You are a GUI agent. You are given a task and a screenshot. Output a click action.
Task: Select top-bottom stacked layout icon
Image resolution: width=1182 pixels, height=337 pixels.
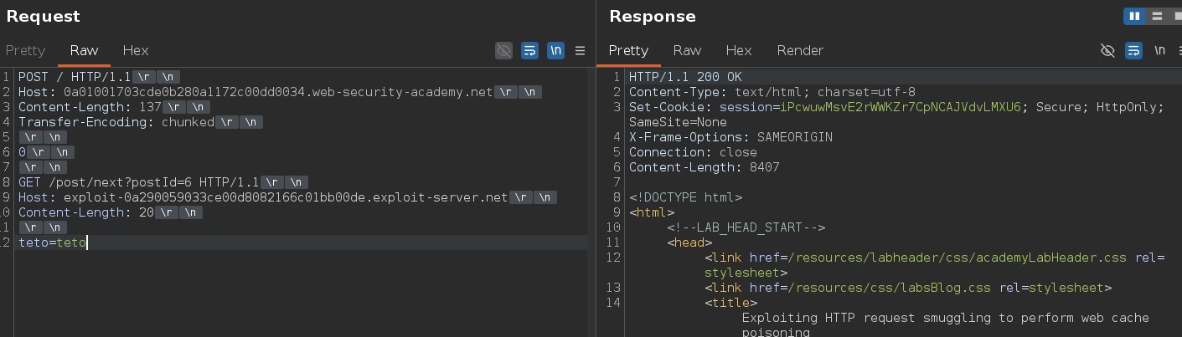coord(1157,16)
